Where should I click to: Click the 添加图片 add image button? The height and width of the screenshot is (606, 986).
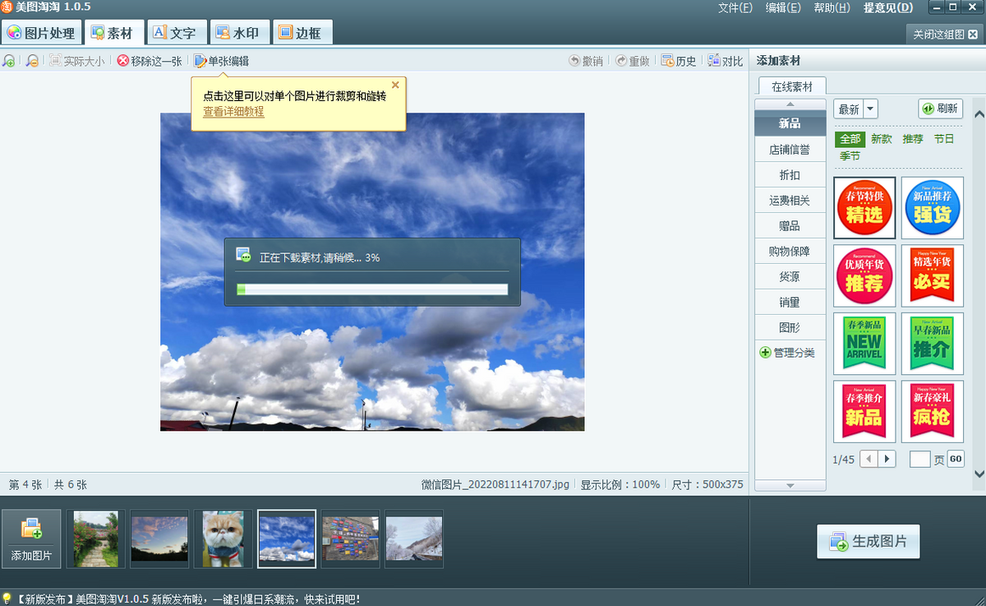(x=31, y=539)
